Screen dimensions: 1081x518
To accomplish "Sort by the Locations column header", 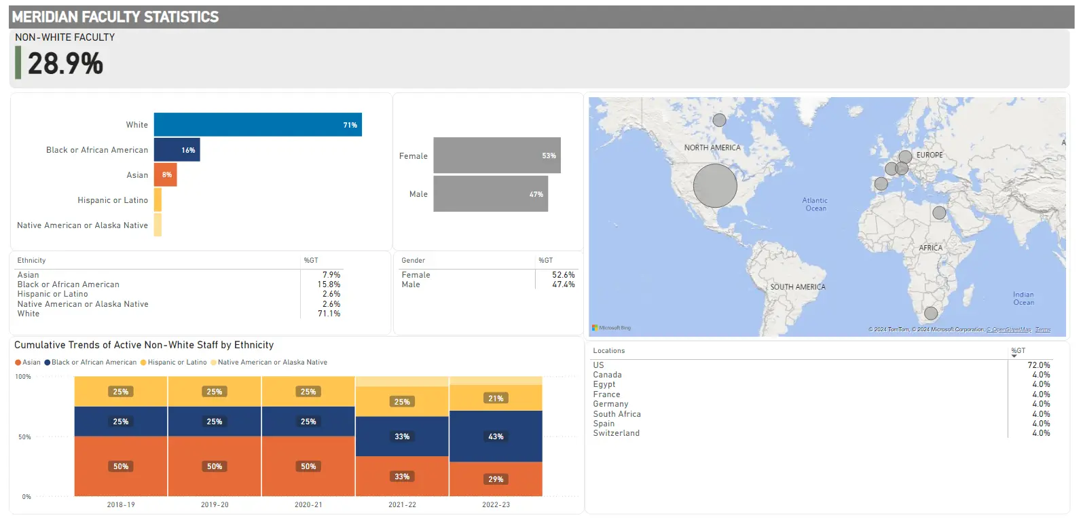I will coord(609,351).
